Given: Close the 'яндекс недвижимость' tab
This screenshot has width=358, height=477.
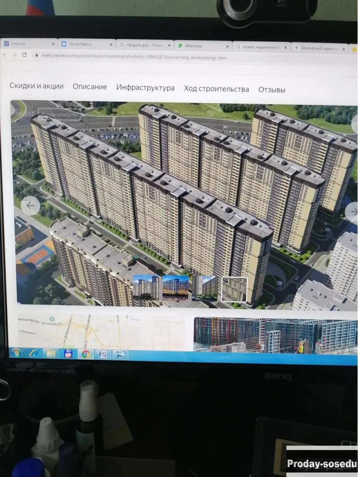Looking at the screenshot, I should pyautogui.click(x=286, y=48).
